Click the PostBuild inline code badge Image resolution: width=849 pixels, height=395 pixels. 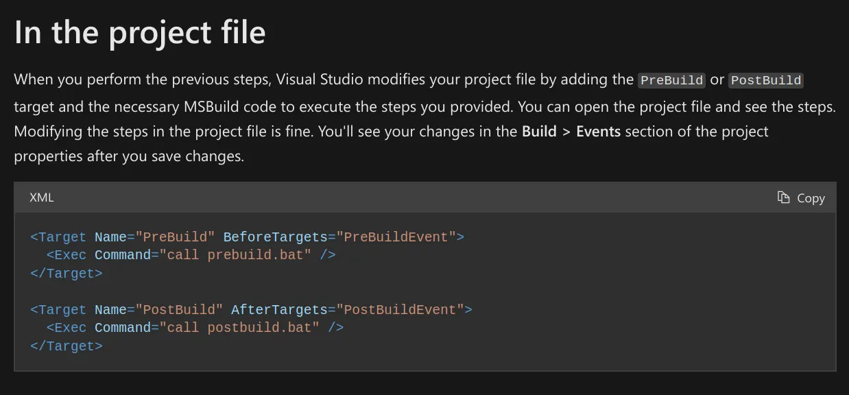point(766,80)
